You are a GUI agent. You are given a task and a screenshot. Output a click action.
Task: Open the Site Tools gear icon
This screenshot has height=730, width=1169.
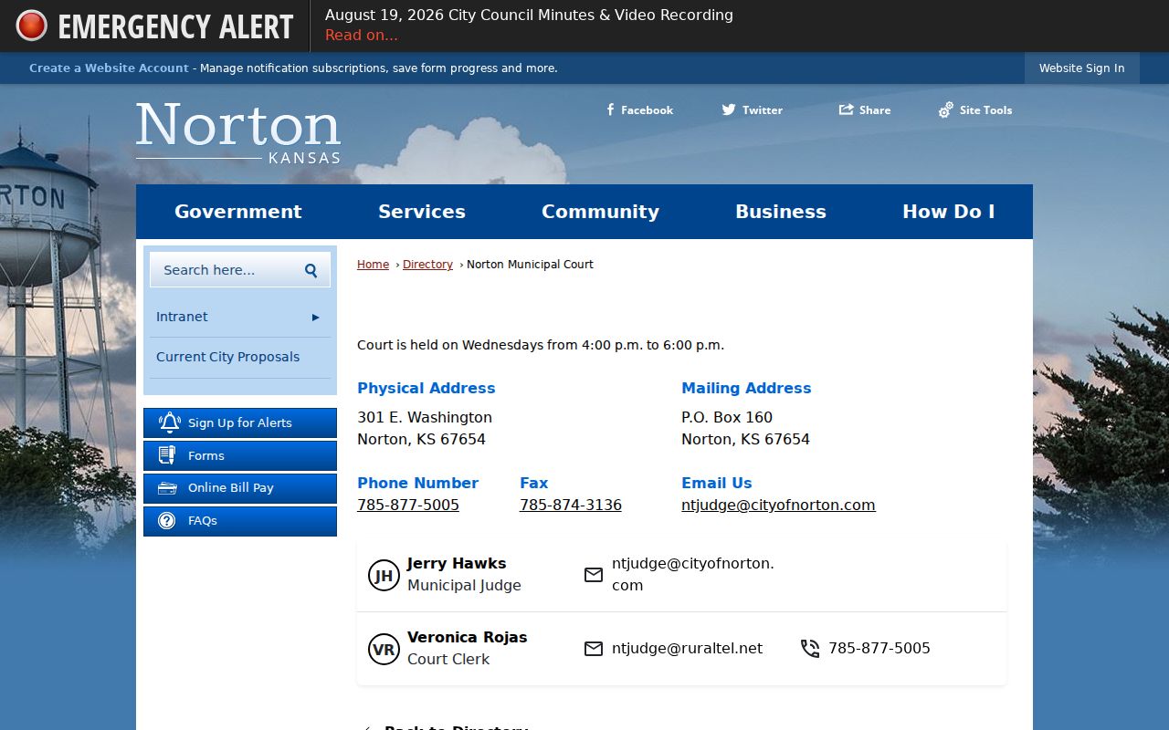pos(946,109)
